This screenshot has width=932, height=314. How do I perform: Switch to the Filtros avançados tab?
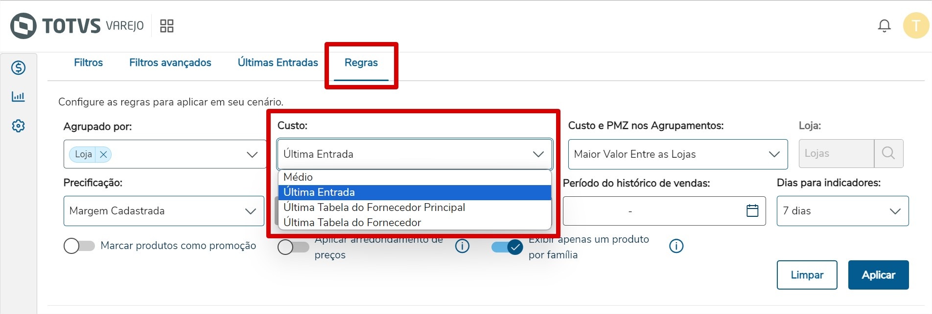point(170,63)
